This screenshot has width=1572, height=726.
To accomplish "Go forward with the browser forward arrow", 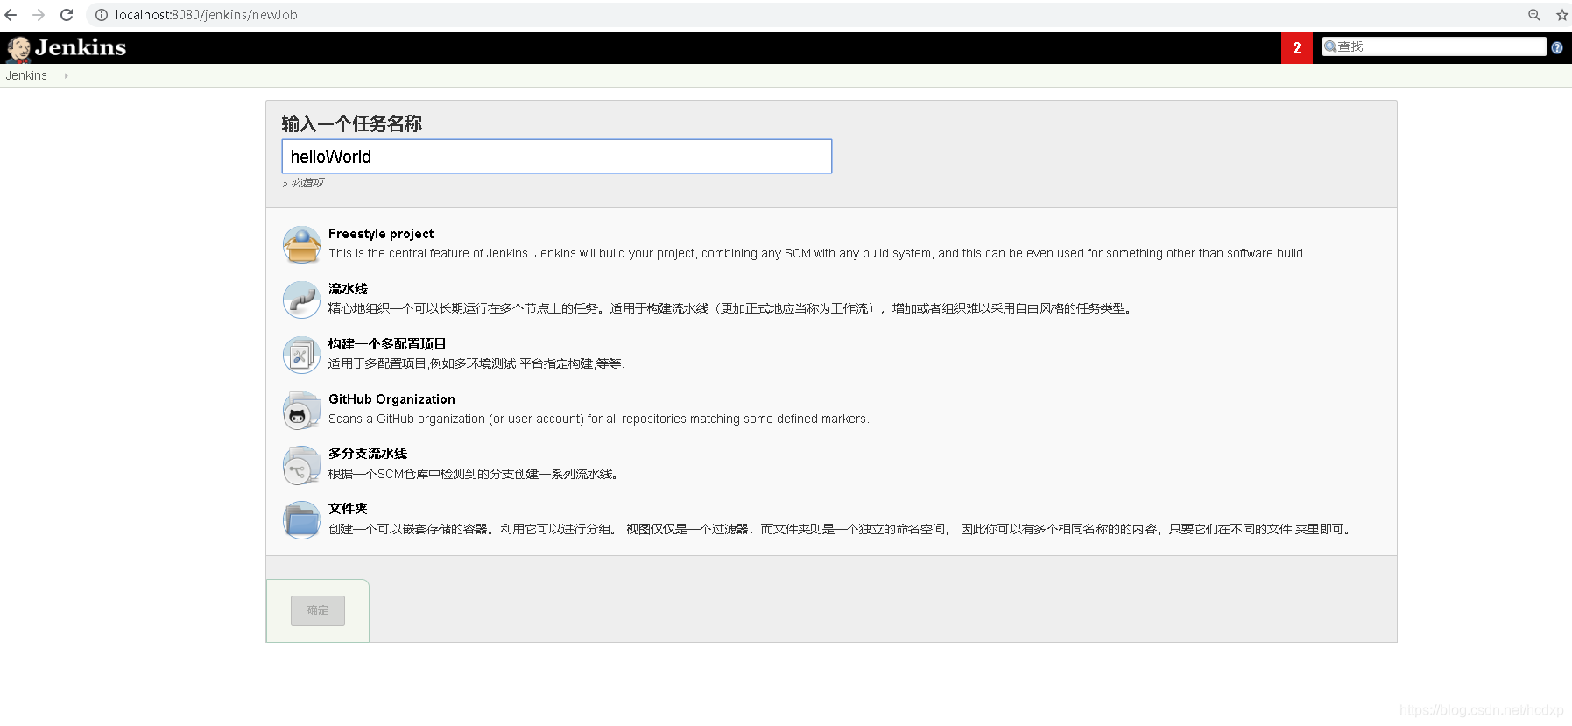I will tap(39, 15).
